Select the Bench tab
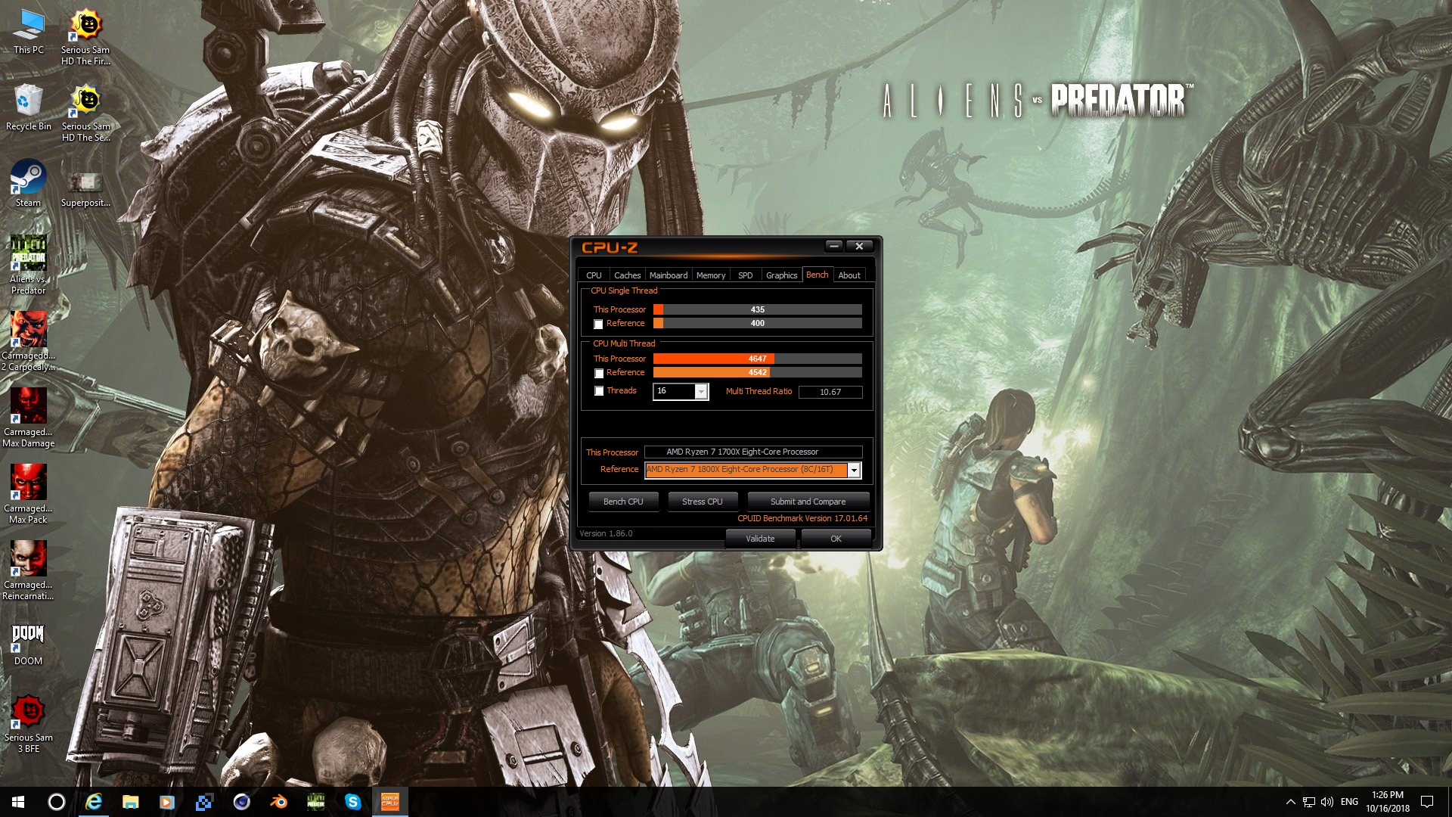This screenshot has height=817, width=1452. [x=817, y=275]
